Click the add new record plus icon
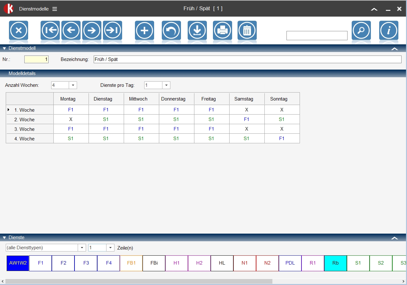The image size is (407, 285). point(145,31)
